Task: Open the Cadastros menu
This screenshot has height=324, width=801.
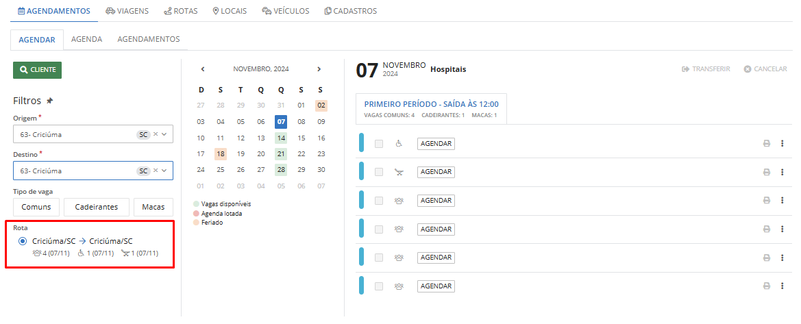Action: tap(351, 11)
